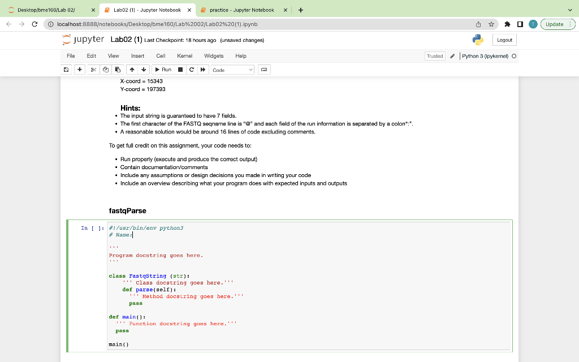
Task: Move selected cell up
Action: click(131, 70)
